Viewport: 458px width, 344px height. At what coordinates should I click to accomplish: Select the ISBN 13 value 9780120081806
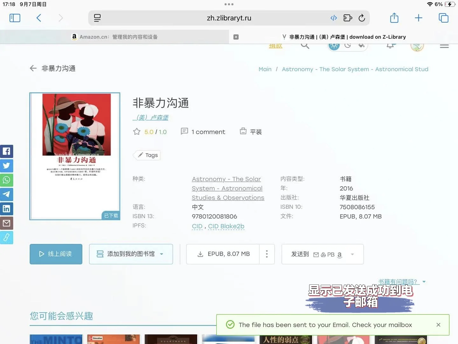tap(214, 217)
